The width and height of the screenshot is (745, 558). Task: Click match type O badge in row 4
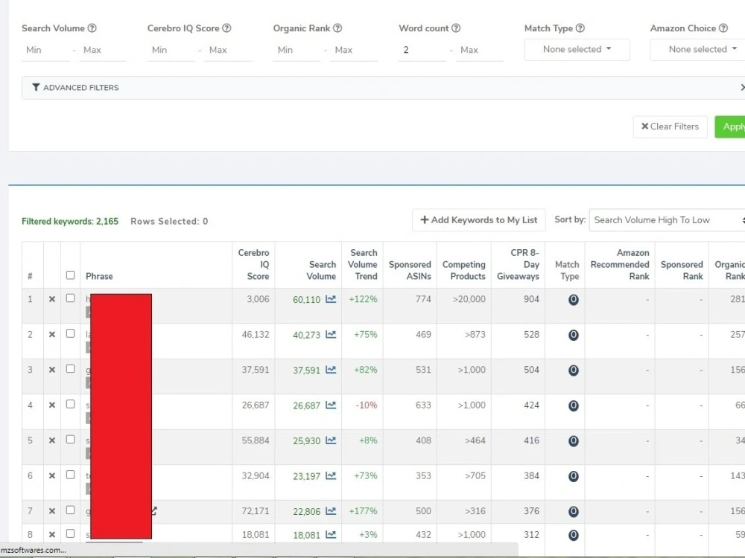[574, 405]
